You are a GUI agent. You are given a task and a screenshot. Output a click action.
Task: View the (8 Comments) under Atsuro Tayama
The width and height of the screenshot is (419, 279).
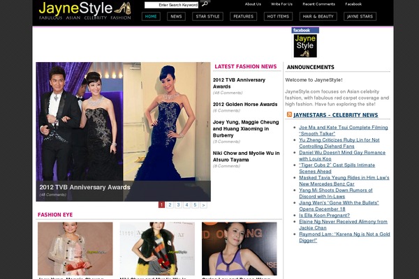coord(226,166)
